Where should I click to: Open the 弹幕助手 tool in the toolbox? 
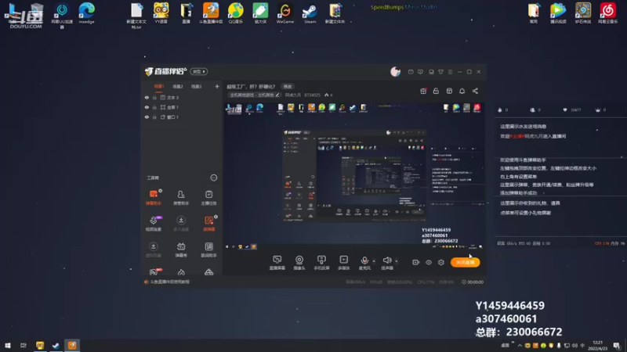pyautogui.click(x=154, y=197)
